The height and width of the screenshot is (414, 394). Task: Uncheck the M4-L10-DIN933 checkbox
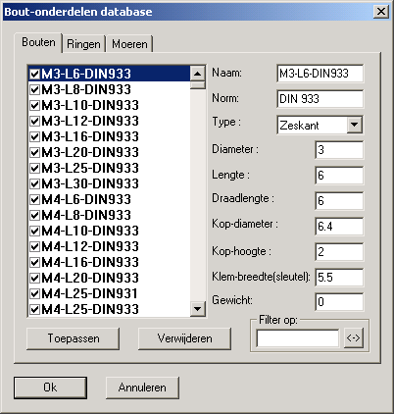pos(34,231)
